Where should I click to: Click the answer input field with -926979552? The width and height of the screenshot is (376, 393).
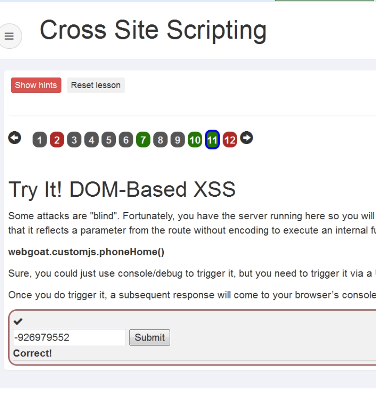70,337
